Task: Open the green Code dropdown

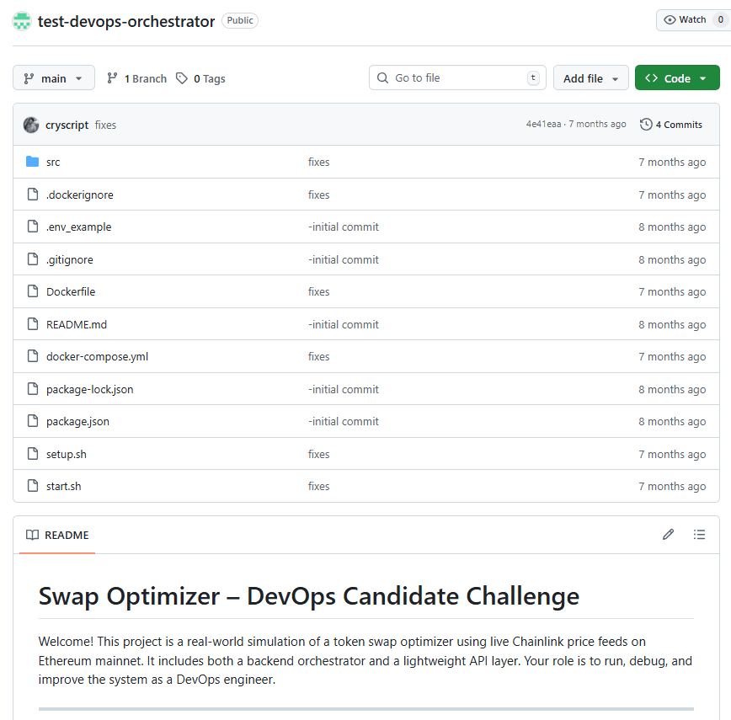Action: coord(677,77)
